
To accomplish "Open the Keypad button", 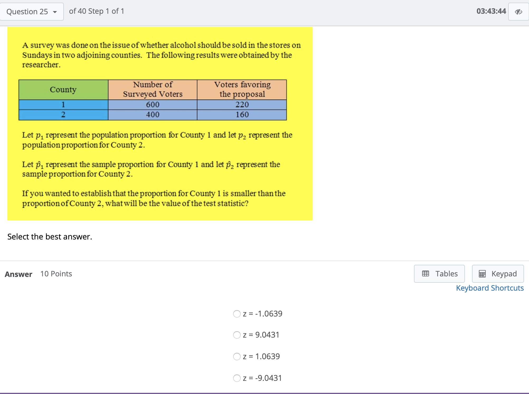I will pos(498,274).
